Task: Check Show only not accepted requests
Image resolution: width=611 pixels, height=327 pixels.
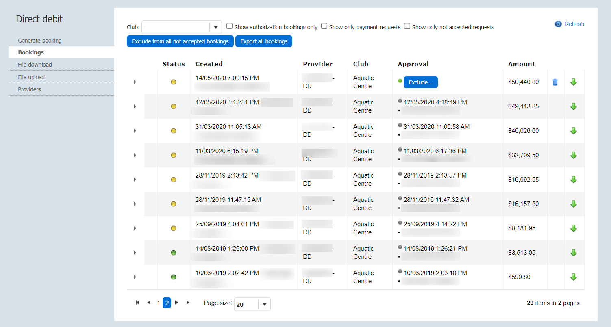Action: [407, 26]
